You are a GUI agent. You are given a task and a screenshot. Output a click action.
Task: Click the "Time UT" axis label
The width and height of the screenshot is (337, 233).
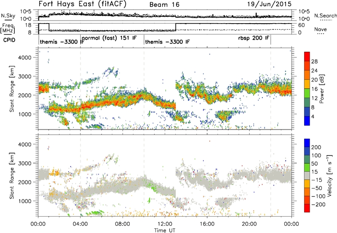(165, 230)
